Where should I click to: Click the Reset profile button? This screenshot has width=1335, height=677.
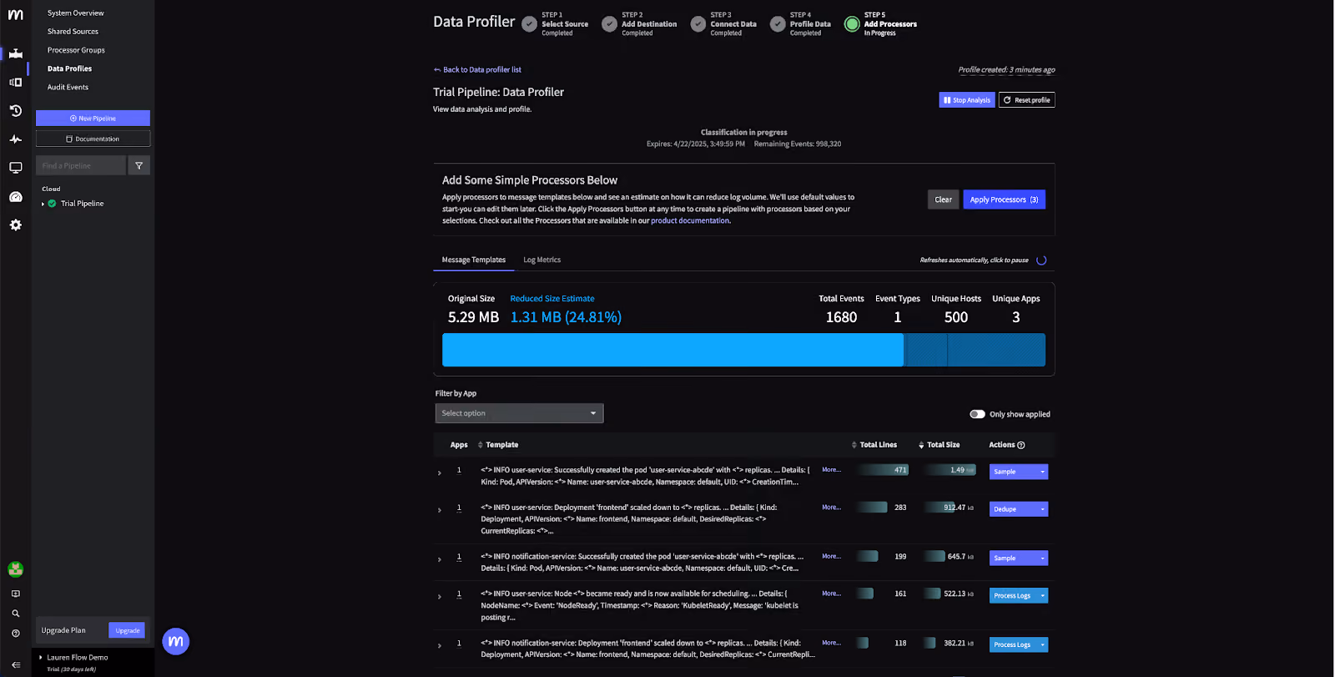tap(1027, 100)
